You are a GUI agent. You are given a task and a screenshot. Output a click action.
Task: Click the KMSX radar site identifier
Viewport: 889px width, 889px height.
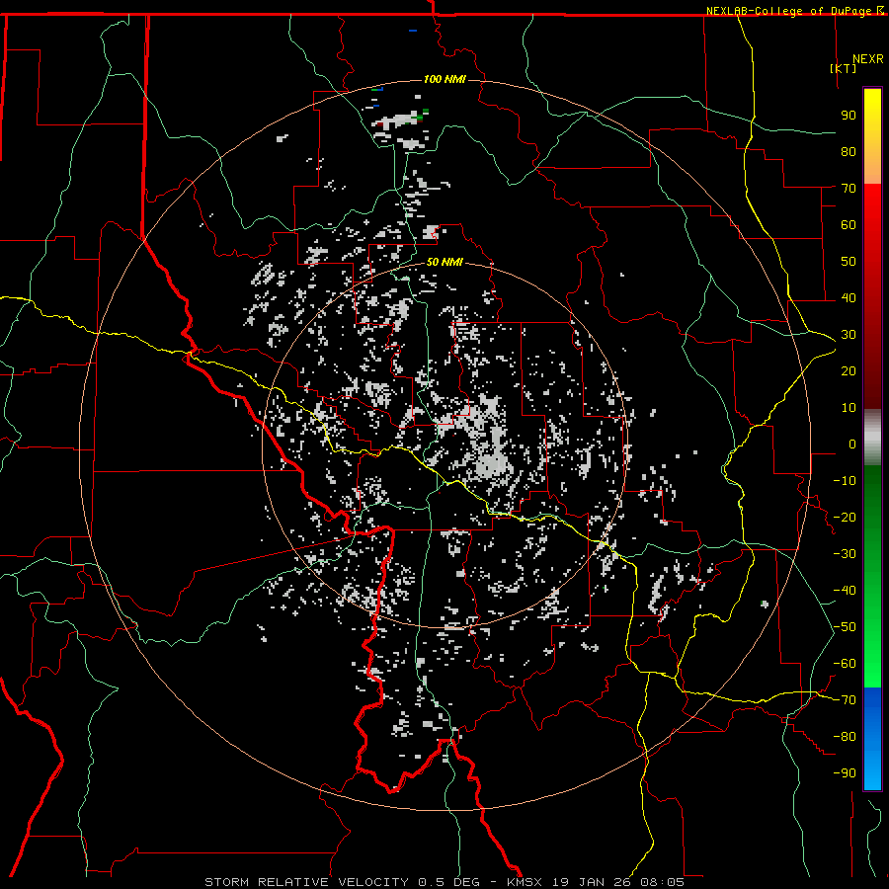(x=525, y=882)
